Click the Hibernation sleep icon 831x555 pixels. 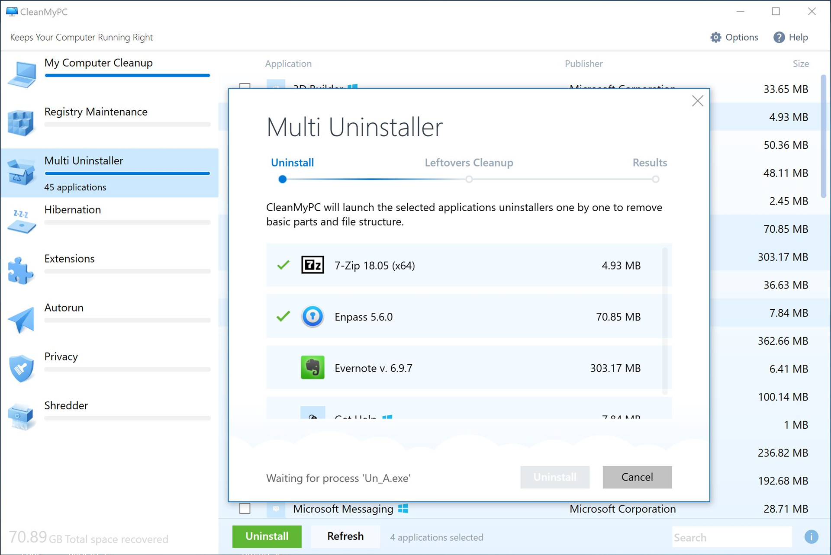tap(21, 221)
